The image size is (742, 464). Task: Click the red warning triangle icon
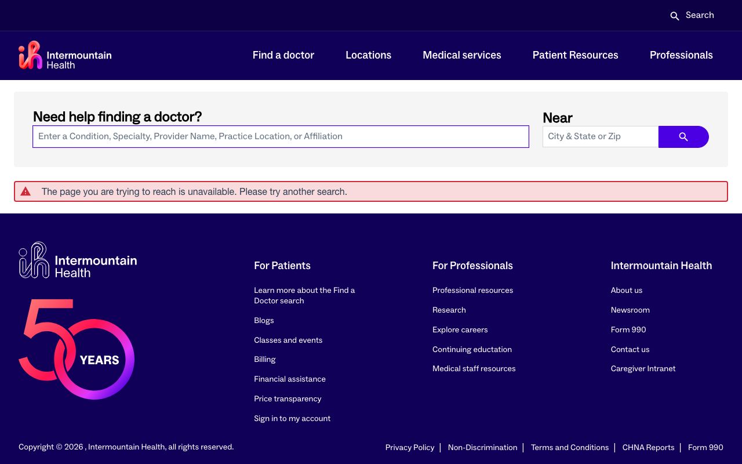pyautogui.click(x=26, y=191)
